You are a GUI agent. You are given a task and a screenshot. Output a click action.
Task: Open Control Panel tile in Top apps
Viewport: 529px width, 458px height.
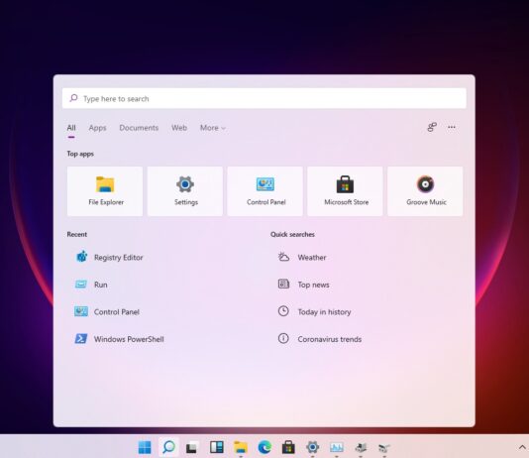pyautogui.click(x=265, y=191)
